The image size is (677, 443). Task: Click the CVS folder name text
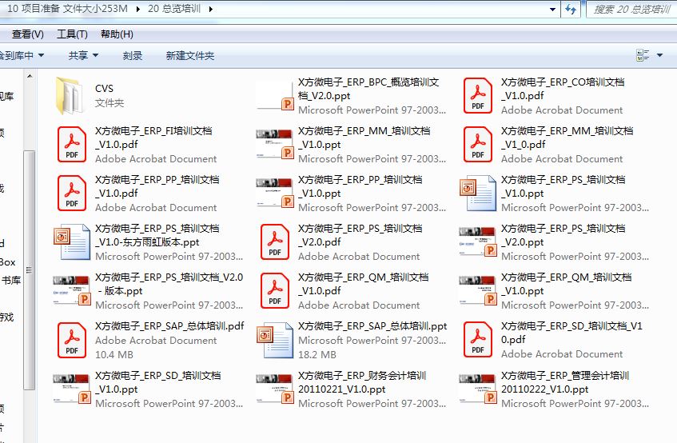[x=104, y=89]
